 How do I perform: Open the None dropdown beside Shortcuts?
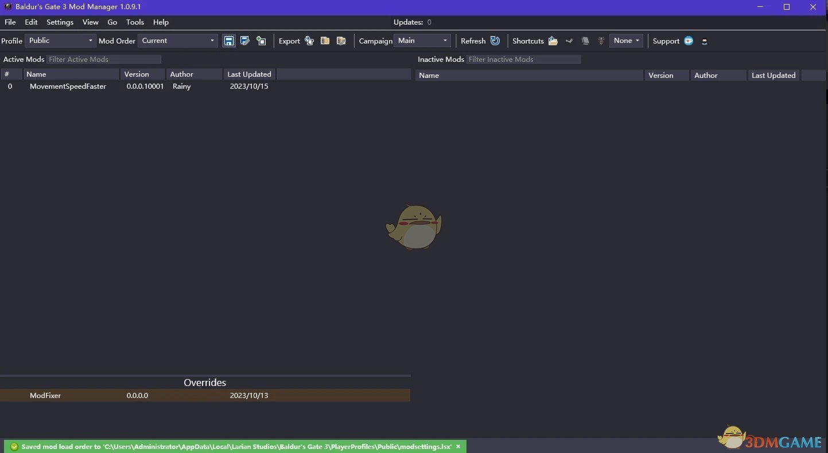point(626,41)
